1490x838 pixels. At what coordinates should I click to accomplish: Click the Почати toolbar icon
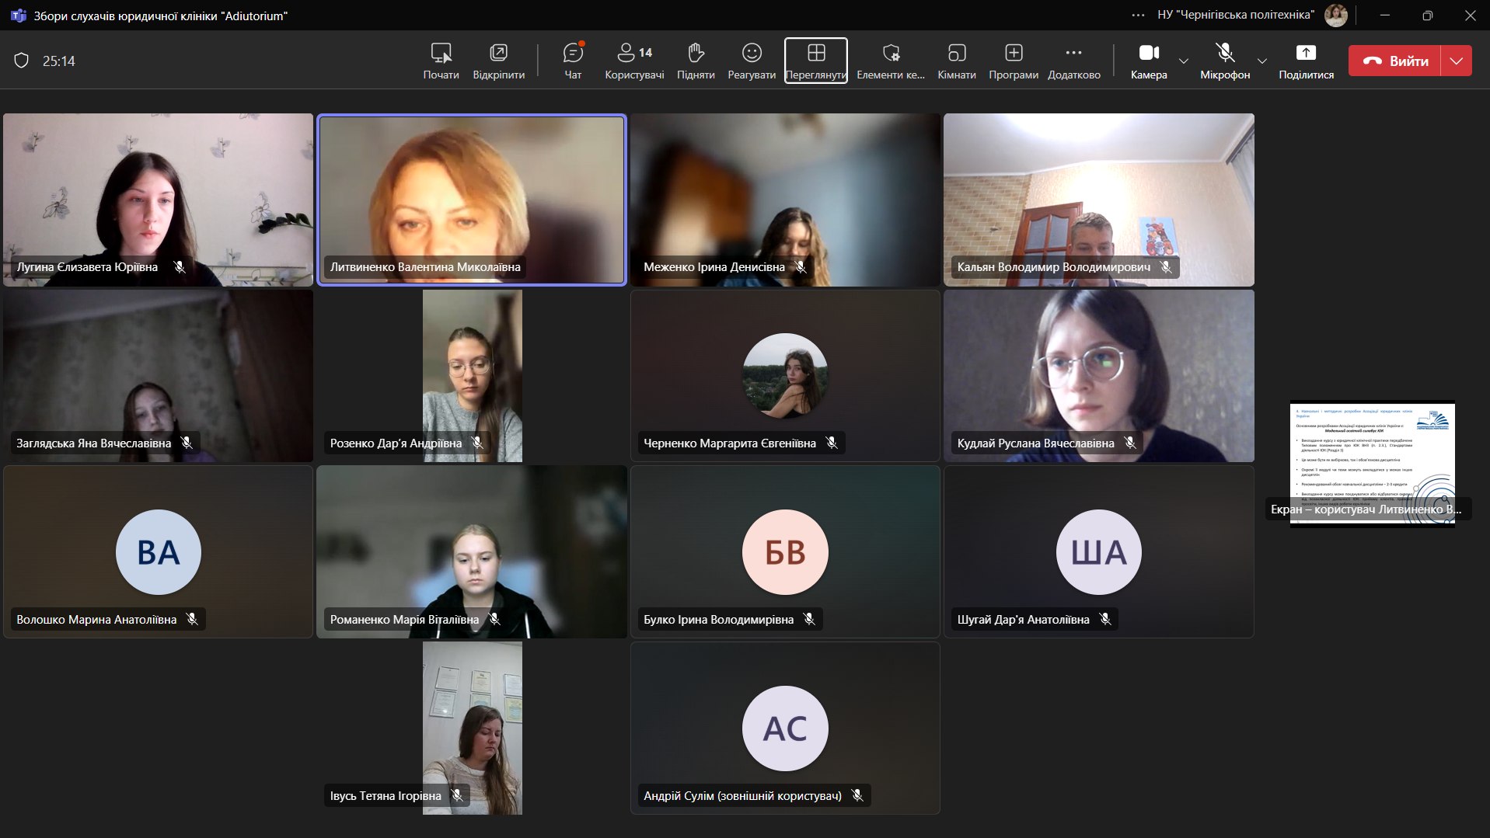point(441,61)
